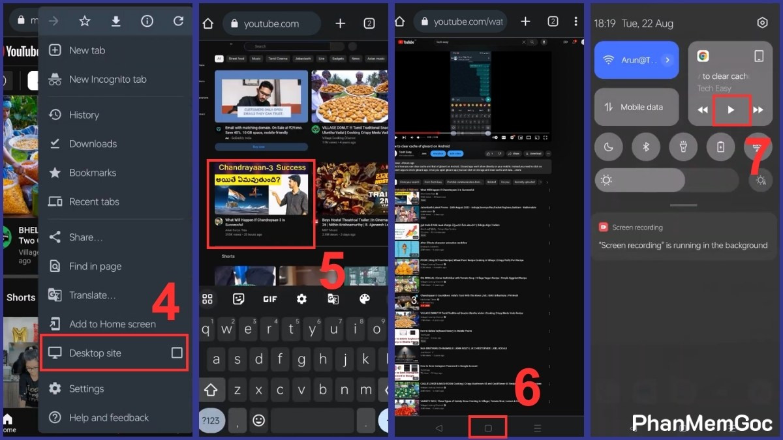Open settings gear in quick settings panel

762,23
